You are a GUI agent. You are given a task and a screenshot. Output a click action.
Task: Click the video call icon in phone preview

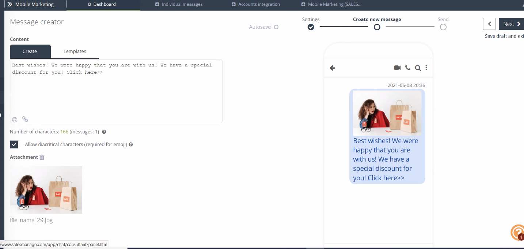(397, 68)
